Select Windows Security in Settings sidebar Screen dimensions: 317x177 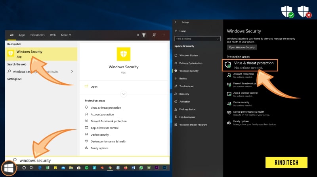pyautogui.click(x=186, y=71)
